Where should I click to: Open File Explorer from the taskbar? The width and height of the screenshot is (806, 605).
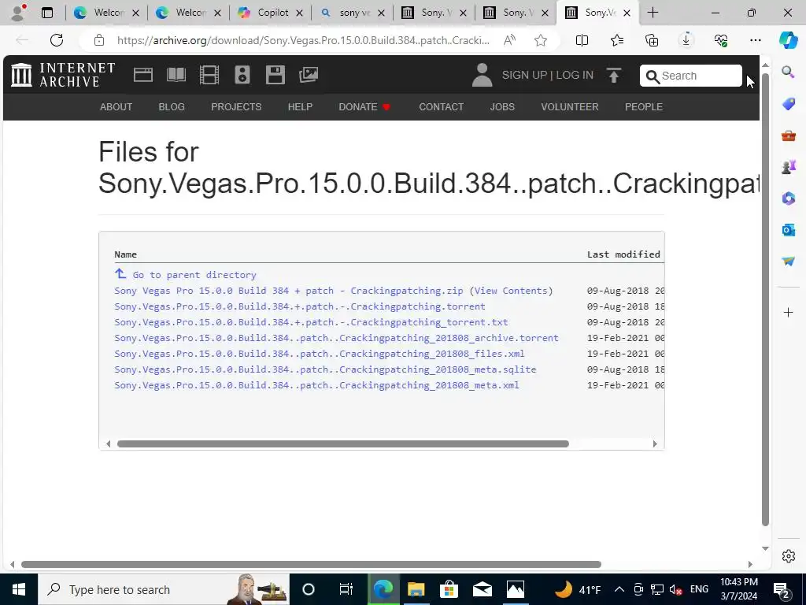[x=416, y=589]
